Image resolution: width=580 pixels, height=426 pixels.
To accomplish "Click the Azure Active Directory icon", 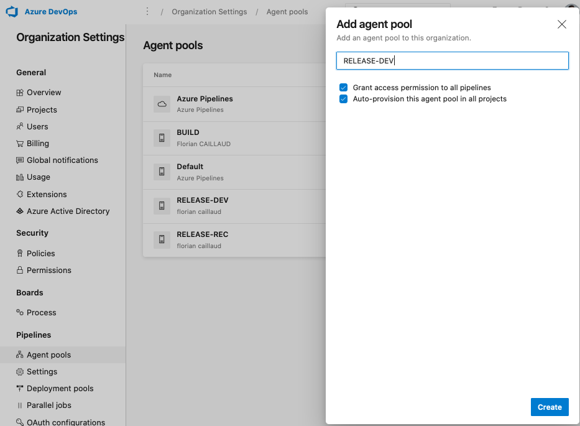I will [x=20, y=211].
